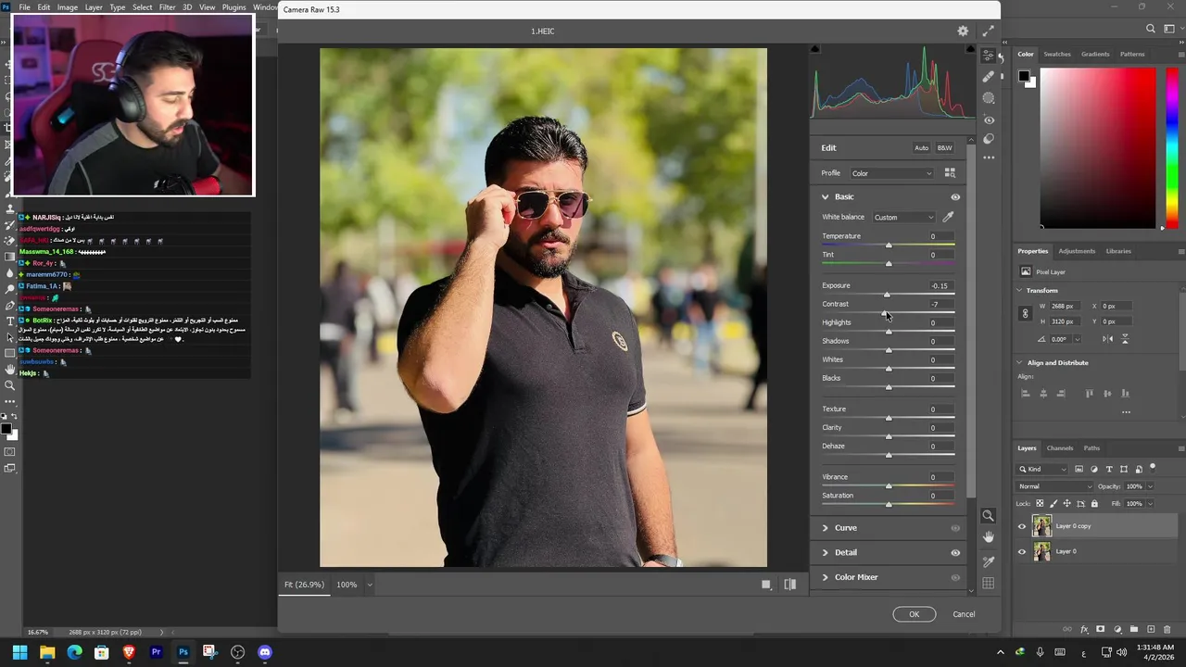Screen dimensions: 1186x667
Task: Open Camera Raw preferences gear icon
Action: coord(963,31)
